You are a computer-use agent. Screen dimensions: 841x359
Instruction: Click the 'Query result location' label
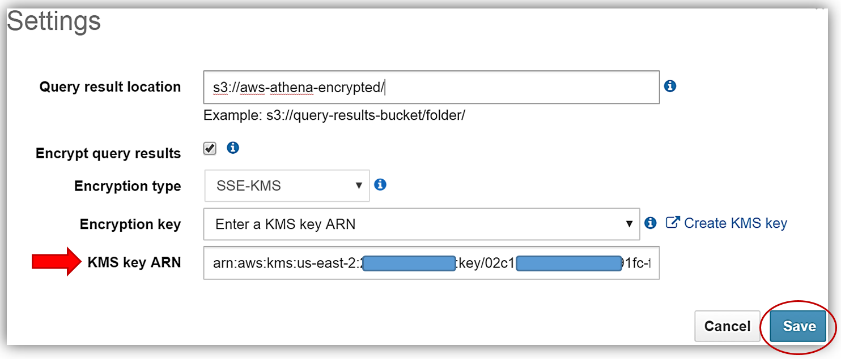pyautogui.click(x=110, y=87)
